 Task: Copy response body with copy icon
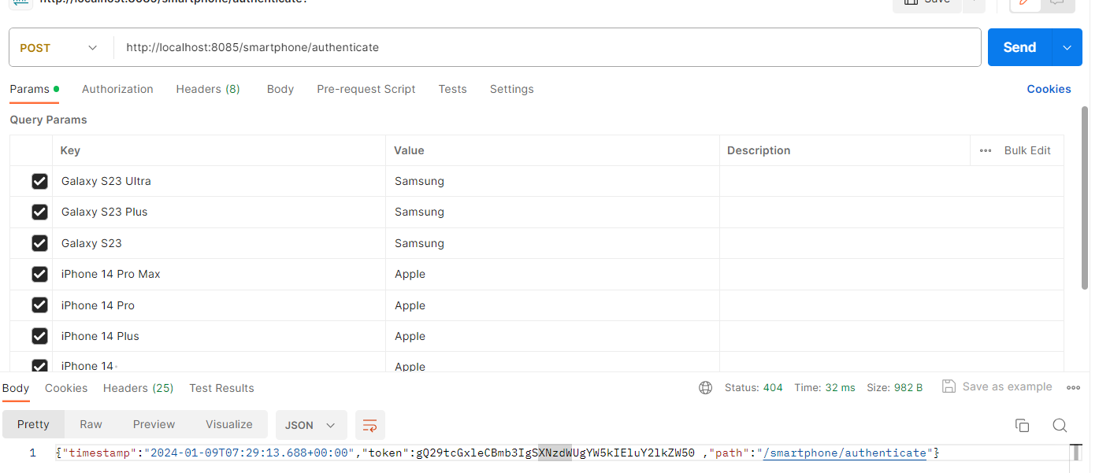(x=1022, y=425)
